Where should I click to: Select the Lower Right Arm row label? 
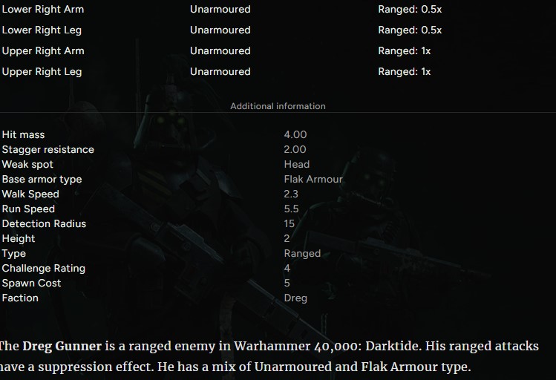(43, 9)
